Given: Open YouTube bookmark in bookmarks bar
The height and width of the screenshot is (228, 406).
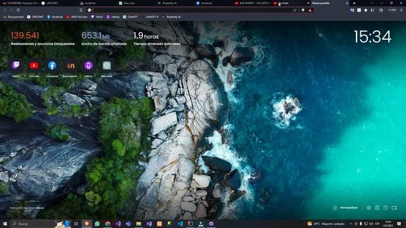Looking at the screenshot, I should click(77, 17).
